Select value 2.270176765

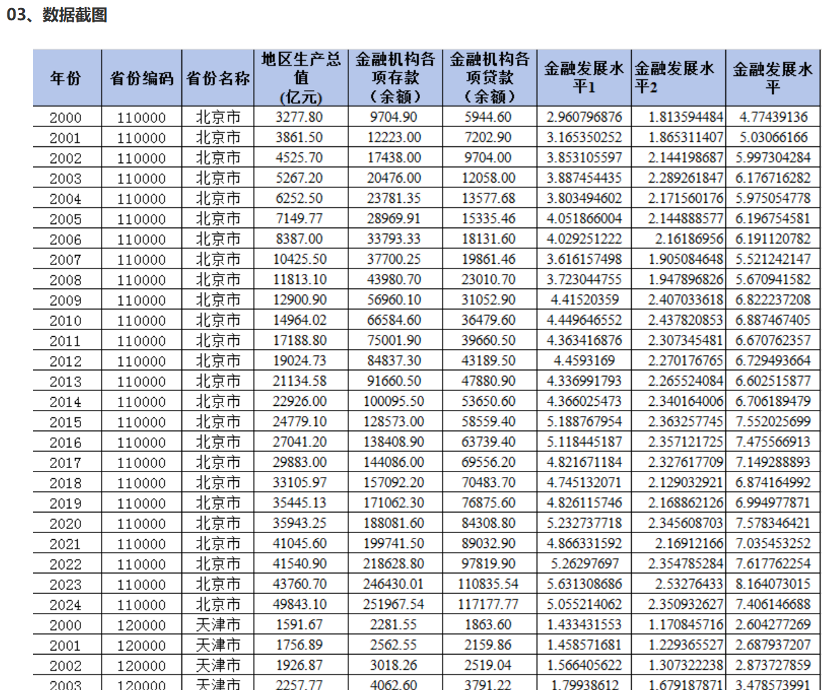tap(685, 361)
